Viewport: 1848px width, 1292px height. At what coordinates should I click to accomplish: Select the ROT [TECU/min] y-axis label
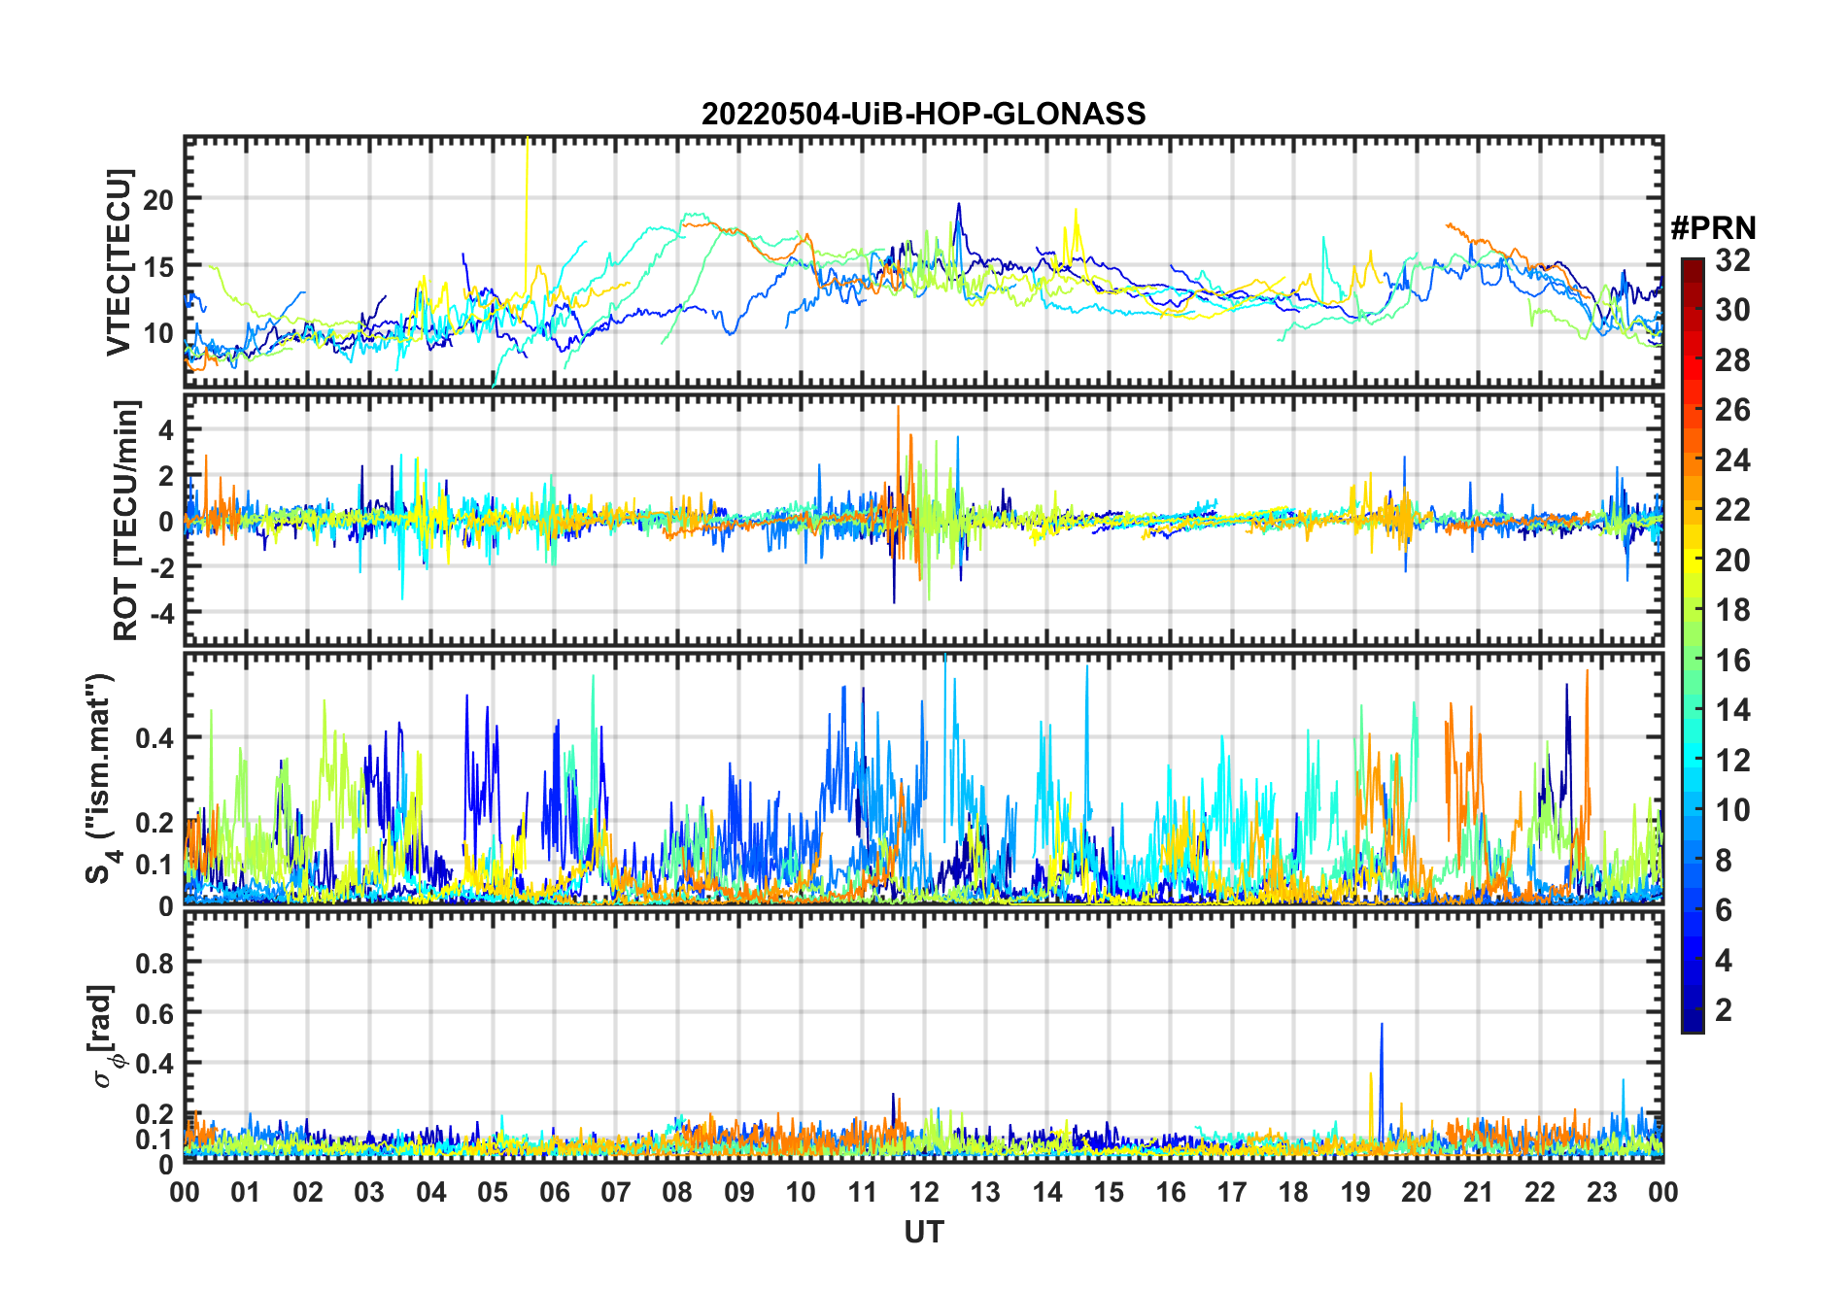coord(126,520)
